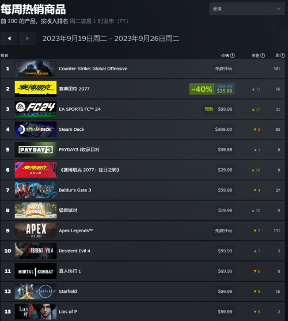Screen dimensions: 288x321
Task: Open Counter-Strike game thumbnail
Action: (x=36, y=69)
